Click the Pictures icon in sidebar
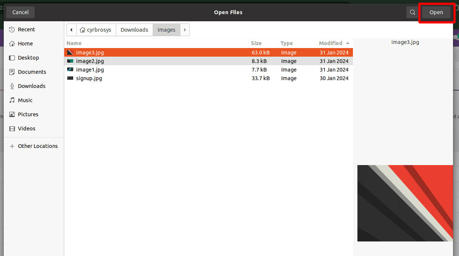 tap(12, 114)
